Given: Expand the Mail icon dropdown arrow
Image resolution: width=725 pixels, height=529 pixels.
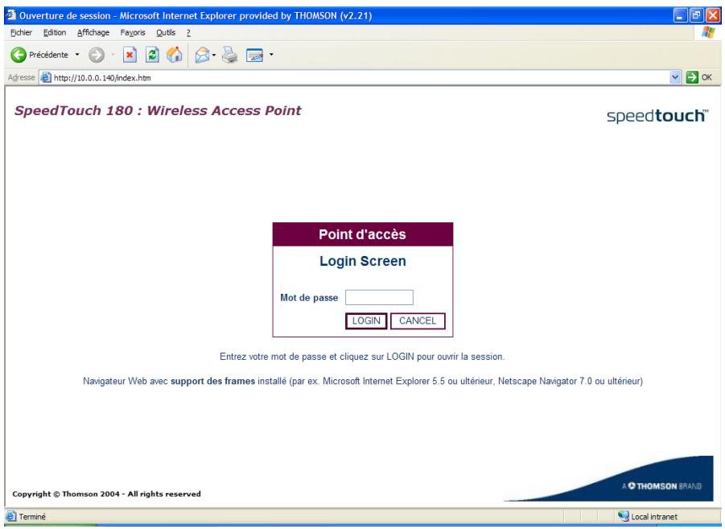Looking at the screenshot, I should (x=214, y=55).
